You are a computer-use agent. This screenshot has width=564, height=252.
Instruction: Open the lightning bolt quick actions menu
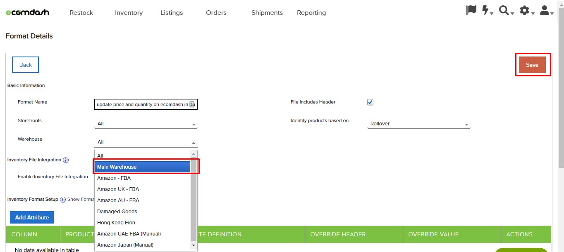pos(487,11)
